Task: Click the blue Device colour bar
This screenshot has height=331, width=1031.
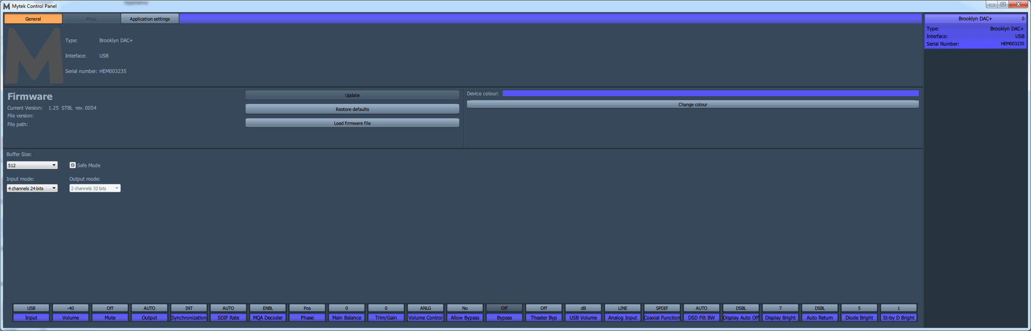Action: [710, 93]
